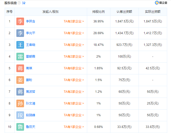
Task: Select the 0.68% shareholding cell
Action: (x=98, y=127)
